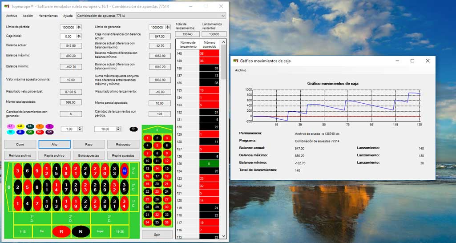456x243 pixels.
Task: Select the pink 0.1 chip
Action: click(x=10, y=126)
